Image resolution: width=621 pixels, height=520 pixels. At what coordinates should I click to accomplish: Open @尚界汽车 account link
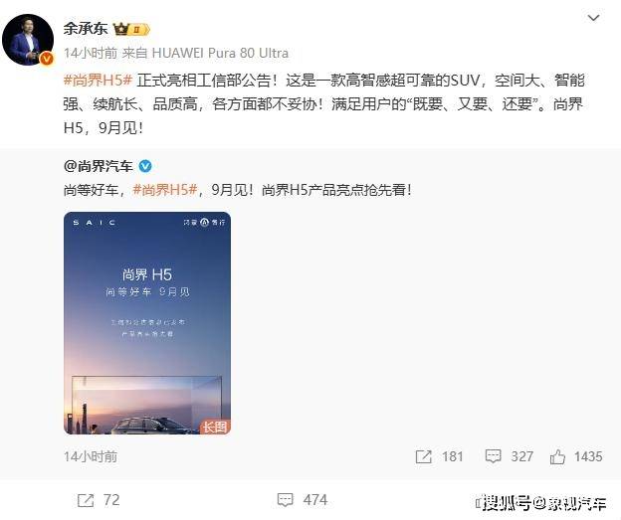[99, 166]
